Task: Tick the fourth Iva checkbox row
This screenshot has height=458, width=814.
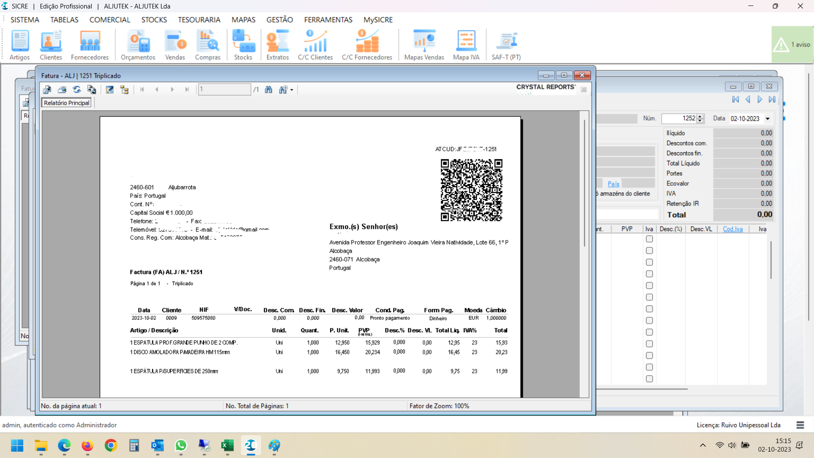Action: (x=649, y=274)
